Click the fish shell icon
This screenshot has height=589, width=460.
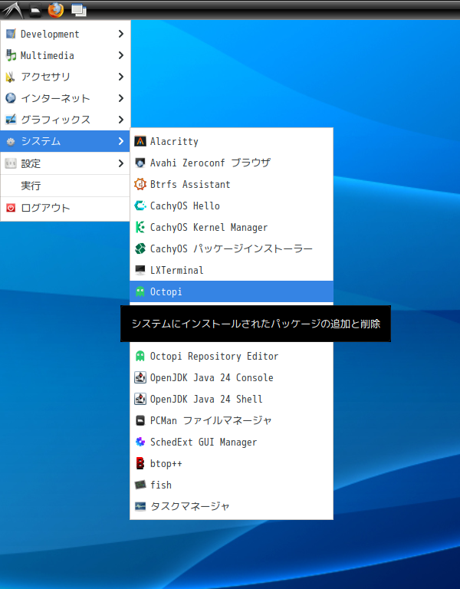[140, 485]
